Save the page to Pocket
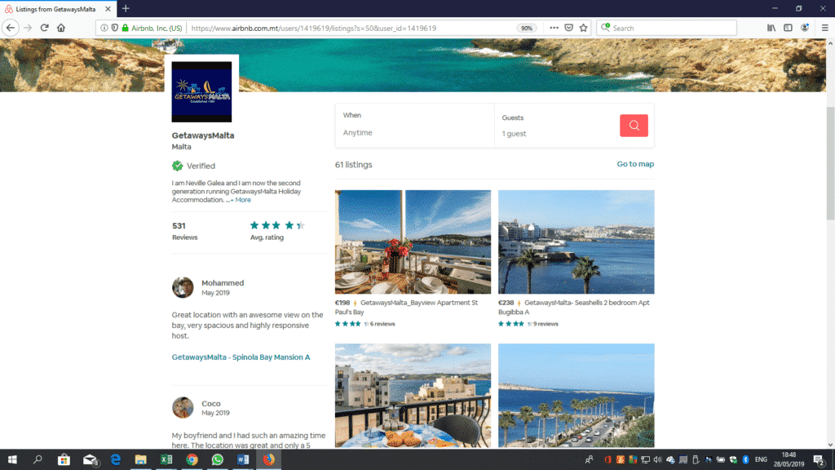The width and height of the screenshot is (835, 470). (568, 28)
